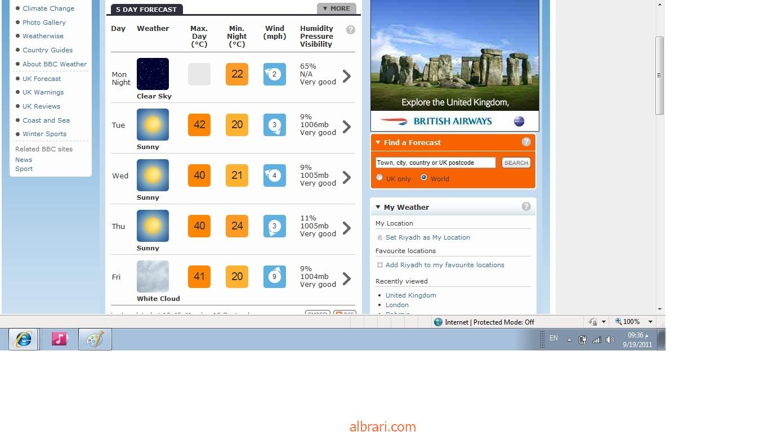
Task: Open the BBC News related link
Action: (x=24, y=160)
